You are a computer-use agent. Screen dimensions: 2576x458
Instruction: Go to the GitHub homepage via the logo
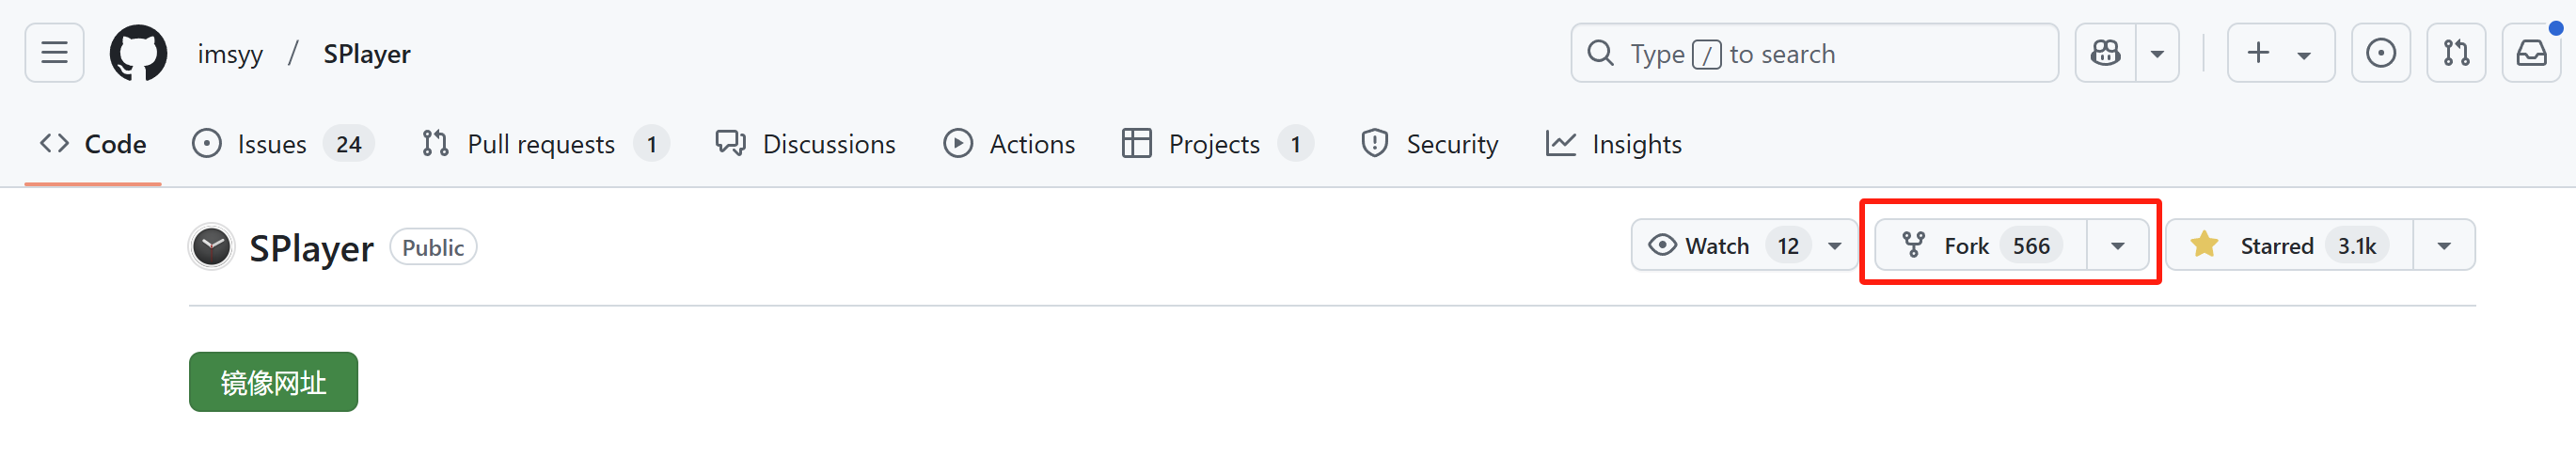pyautogui.click(x=138, y=53)
